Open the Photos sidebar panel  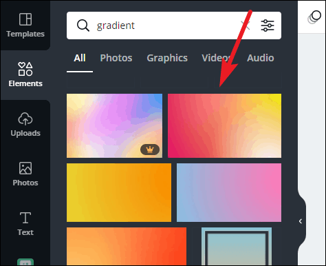(25, 174)
